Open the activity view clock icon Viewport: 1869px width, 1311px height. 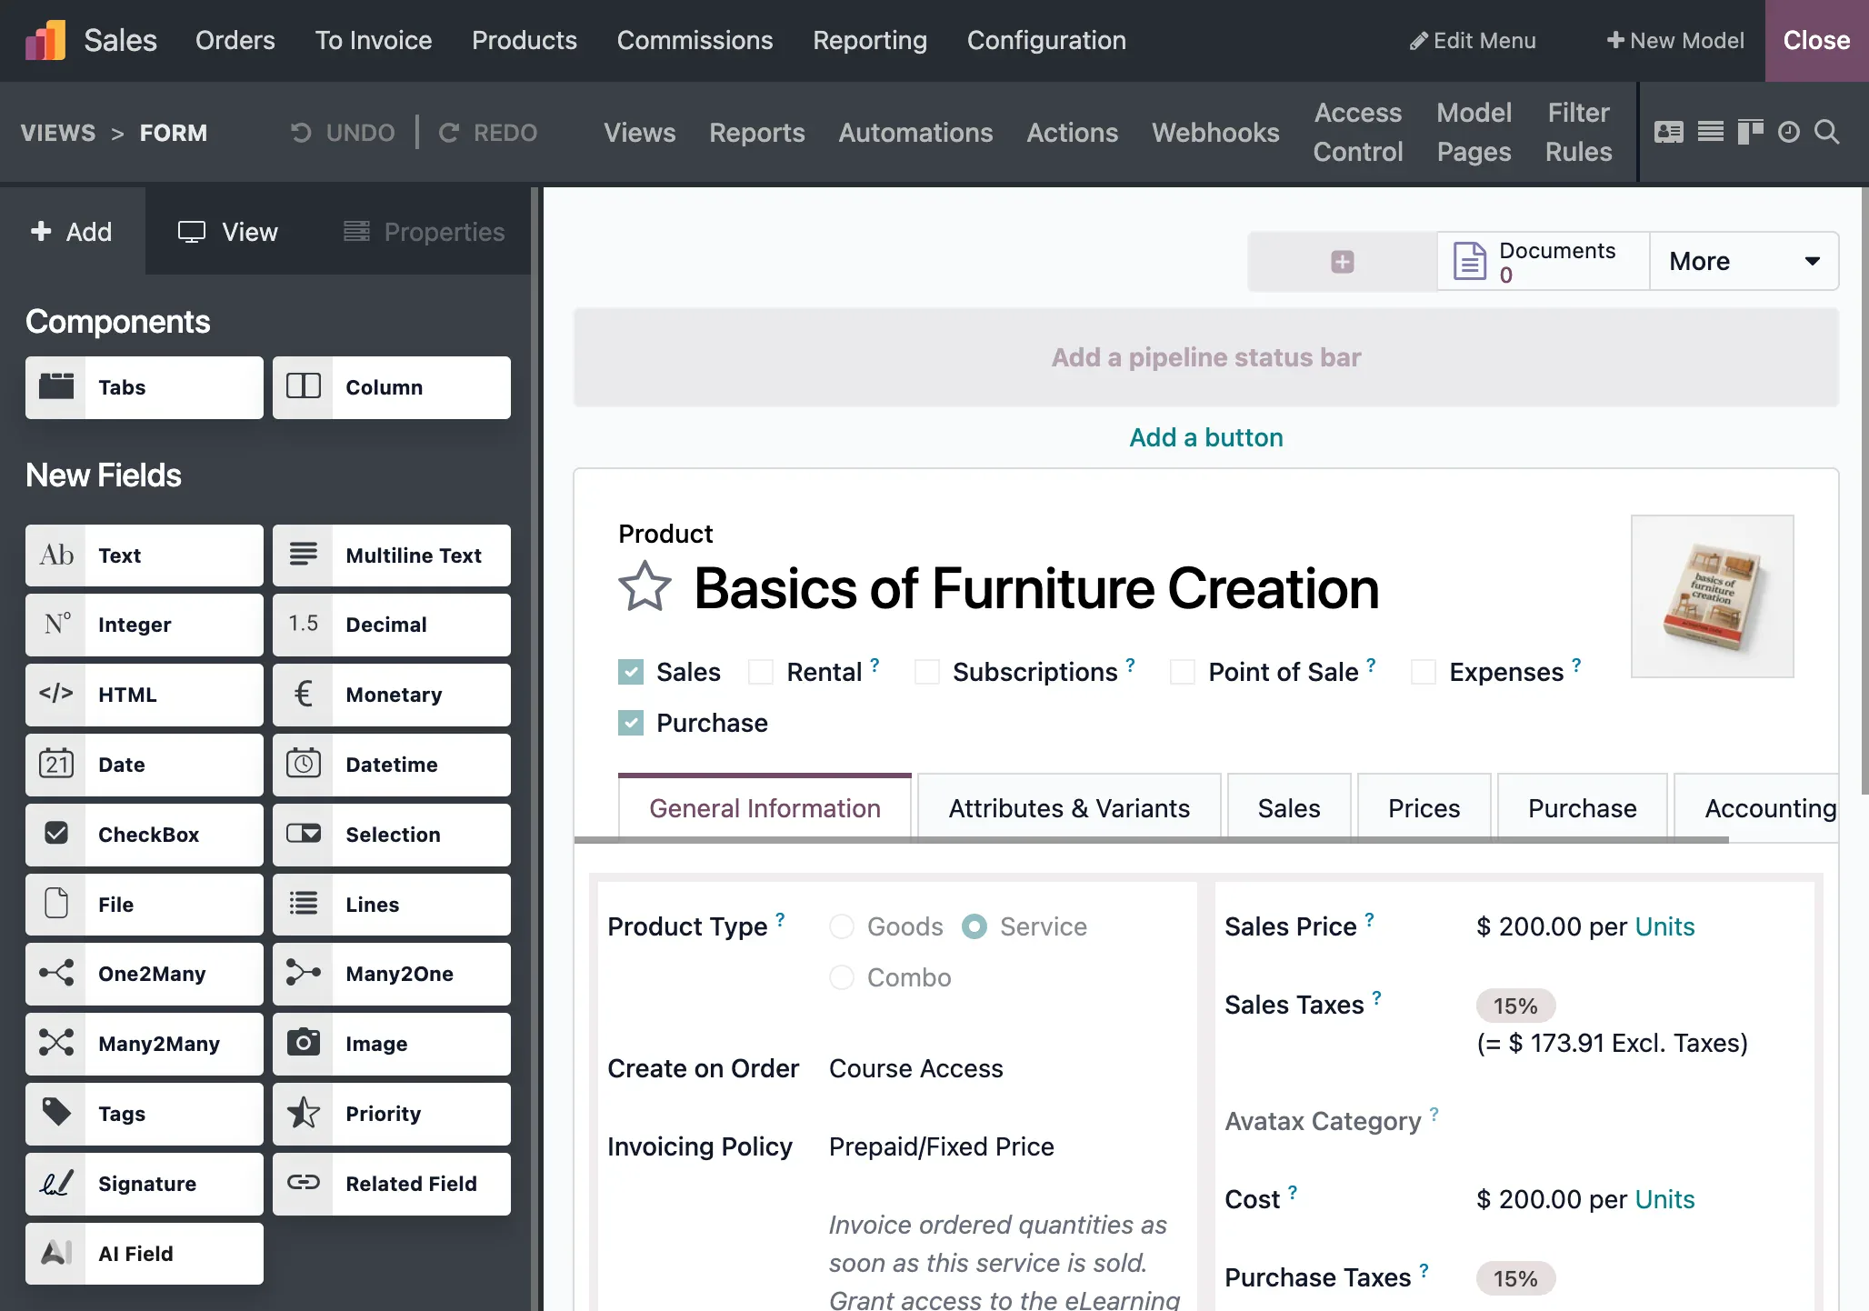(1788, 133)
